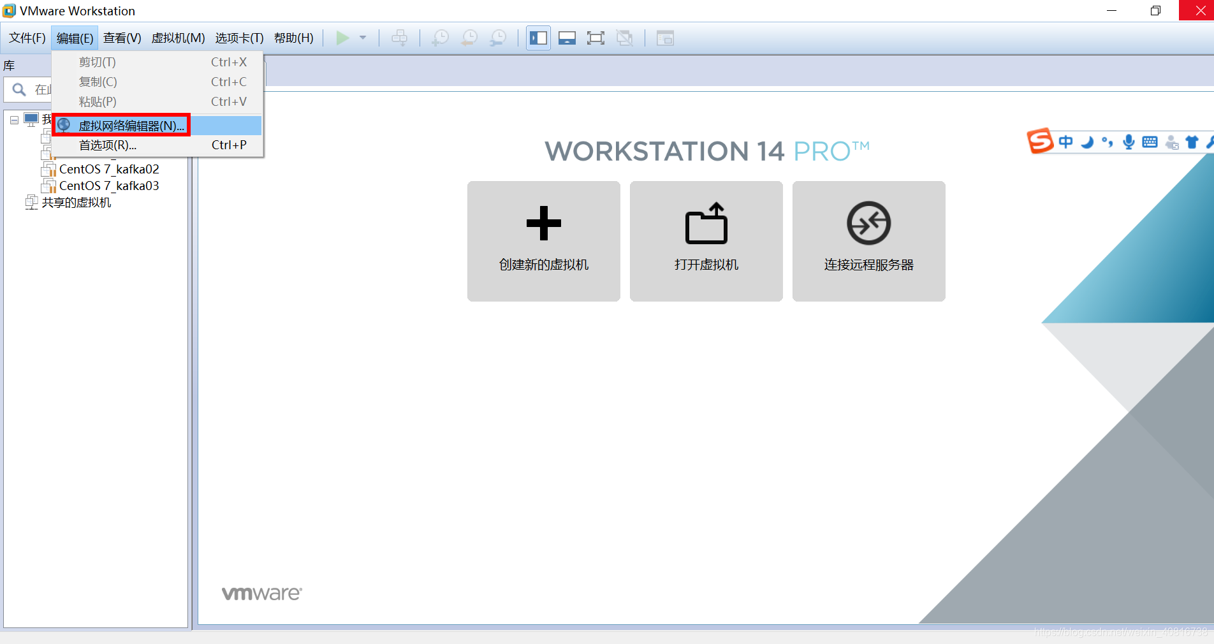Open the 选项卡(T) menu
1214x644 pixels.
coord(239,38)
